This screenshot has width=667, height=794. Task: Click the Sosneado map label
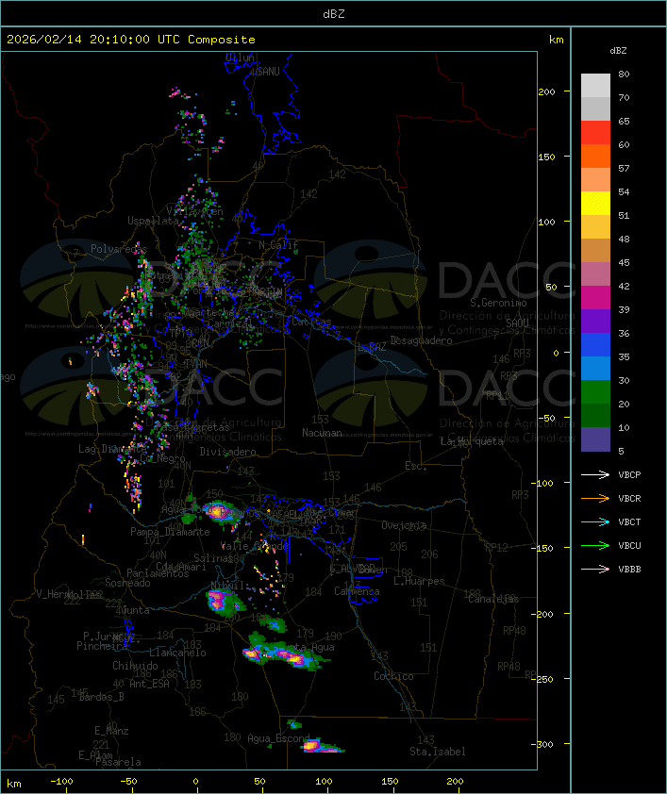[127, 583]
